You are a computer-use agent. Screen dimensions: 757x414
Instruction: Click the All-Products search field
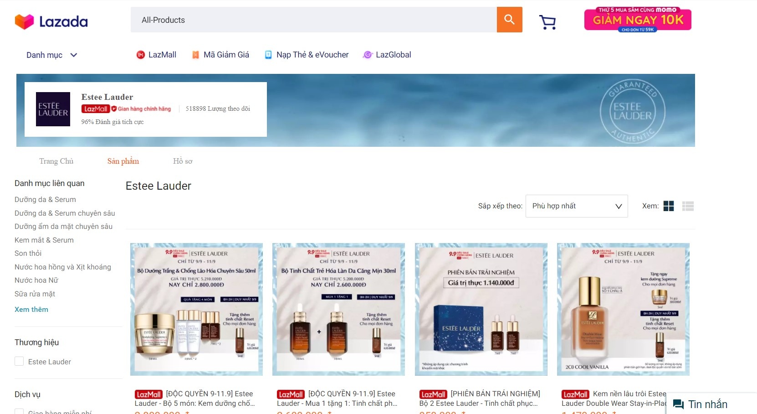click(x=313, y=20)
